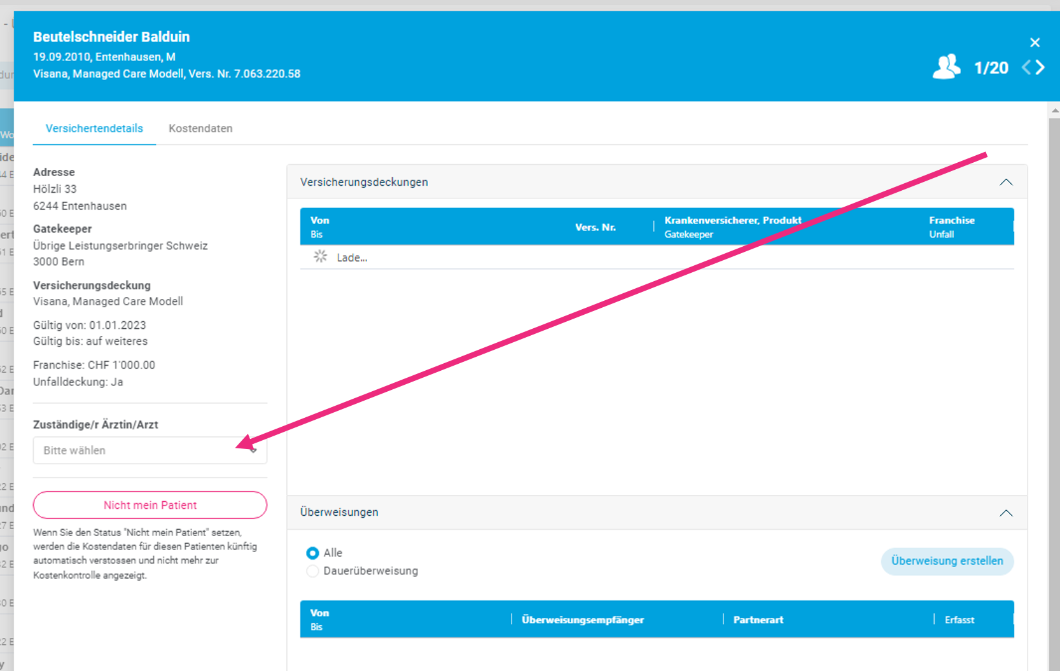
Task: Click the scrollbar up arrow
Action: [x=1054, y=111]
